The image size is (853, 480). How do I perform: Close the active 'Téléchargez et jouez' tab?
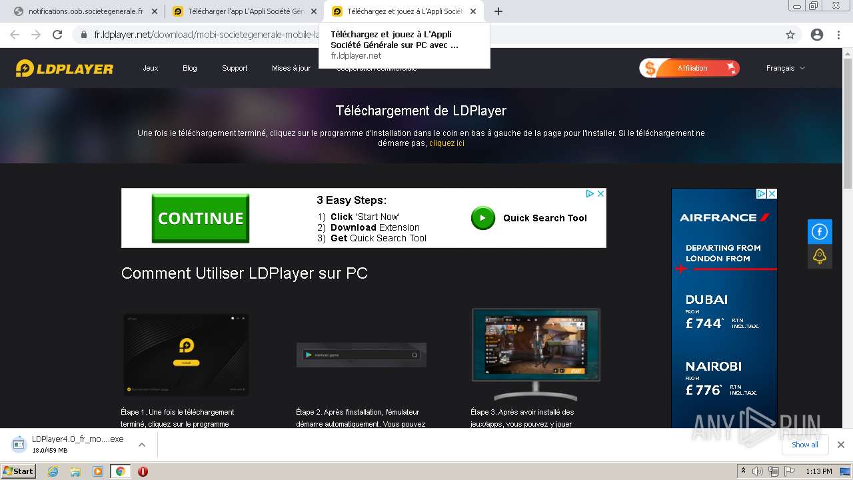[473, 11]
